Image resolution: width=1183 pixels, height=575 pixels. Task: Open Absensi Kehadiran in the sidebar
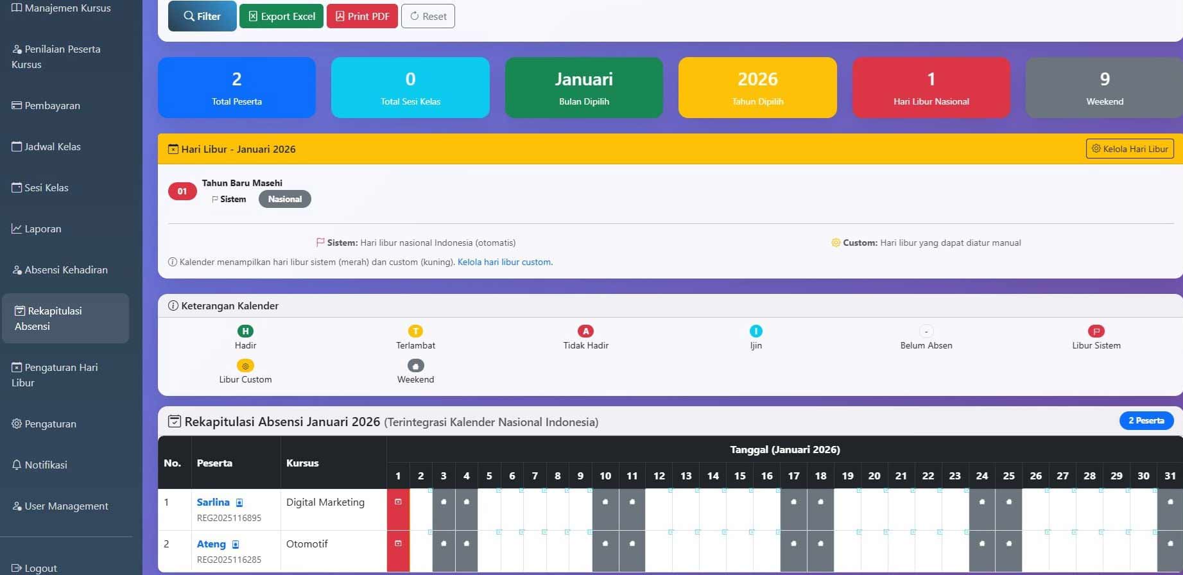tap(65, 270)
